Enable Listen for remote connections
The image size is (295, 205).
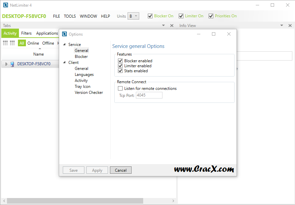tap(120, 89)
